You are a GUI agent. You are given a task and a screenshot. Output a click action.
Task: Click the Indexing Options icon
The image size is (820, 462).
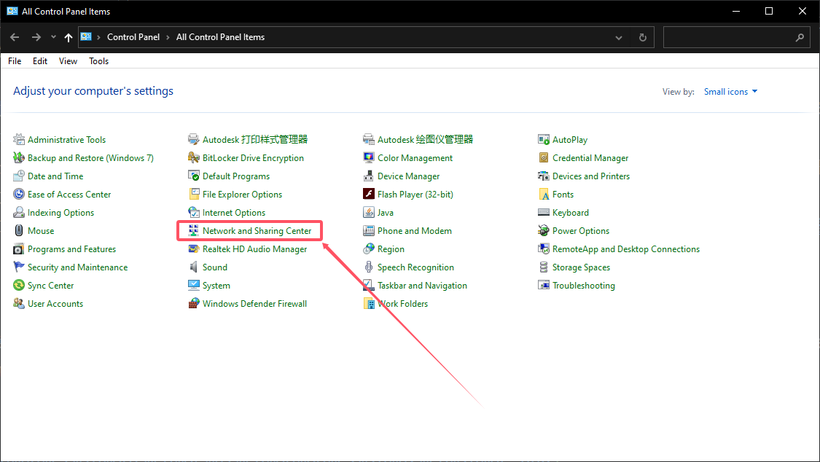(x=19, y=213)
